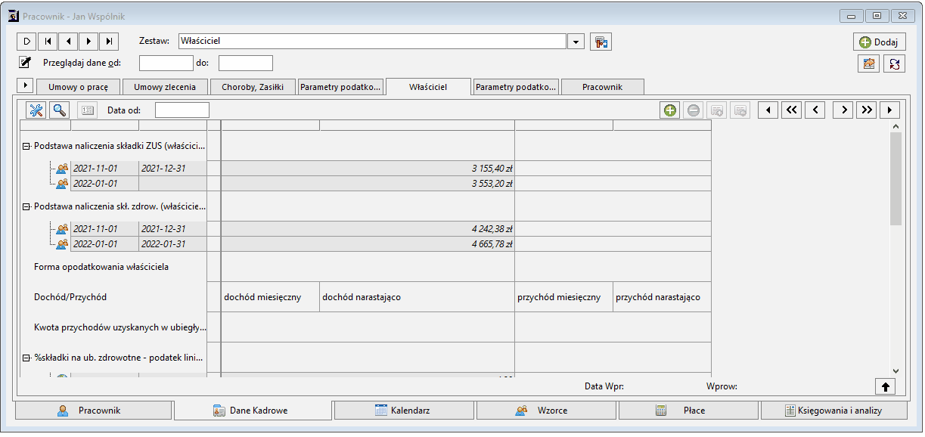Collapse %składki na ub. zdrowotne node

click(x=26, y=358)
